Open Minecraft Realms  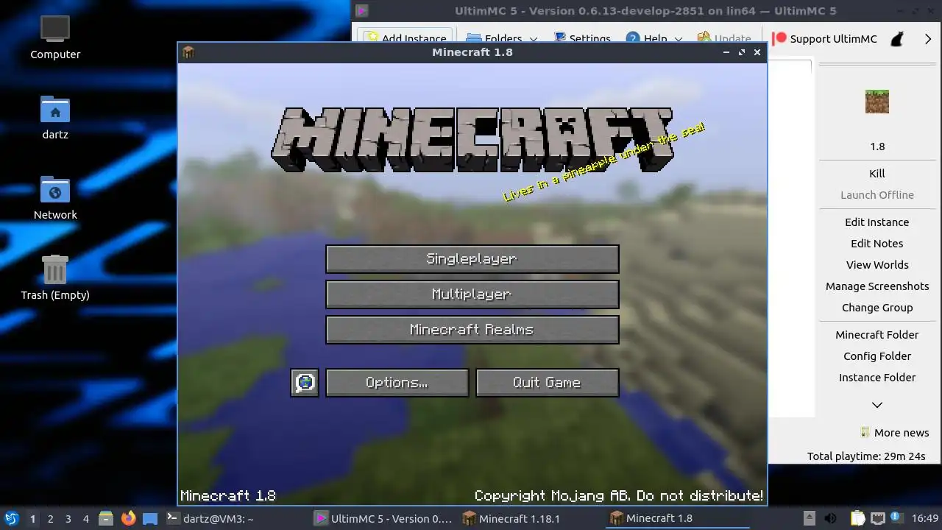tap(472, 330)
